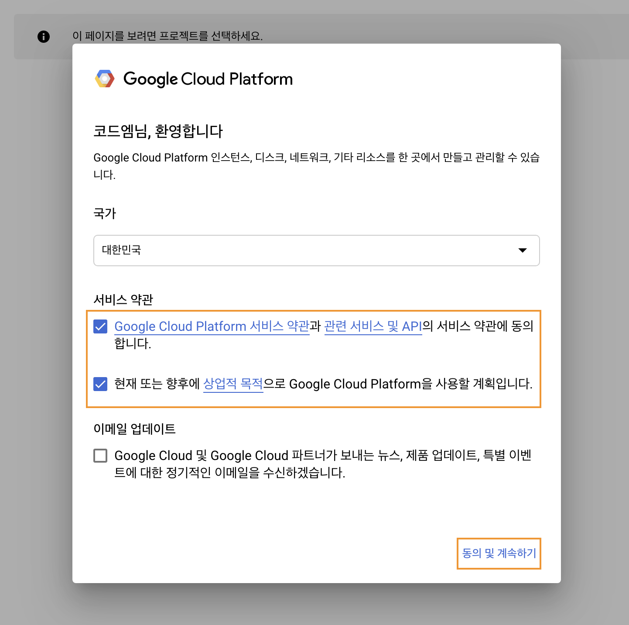Image resolution: width=629 pixels, height=625 pixels.
Task: Click the 코드엠님, 환영합니다 heading
Action: [x=158, y=131]
